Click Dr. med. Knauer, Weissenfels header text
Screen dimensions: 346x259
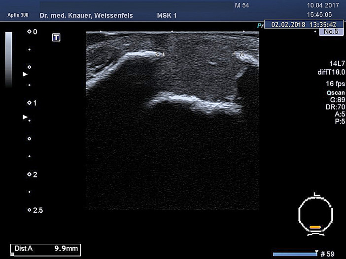(x=86, y=15)
